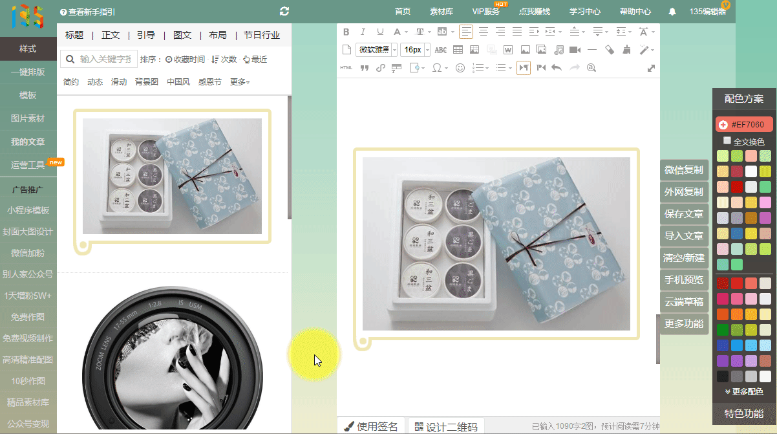
Task: Click the undo arrow in toolbar
Action: tap(557, 68)
